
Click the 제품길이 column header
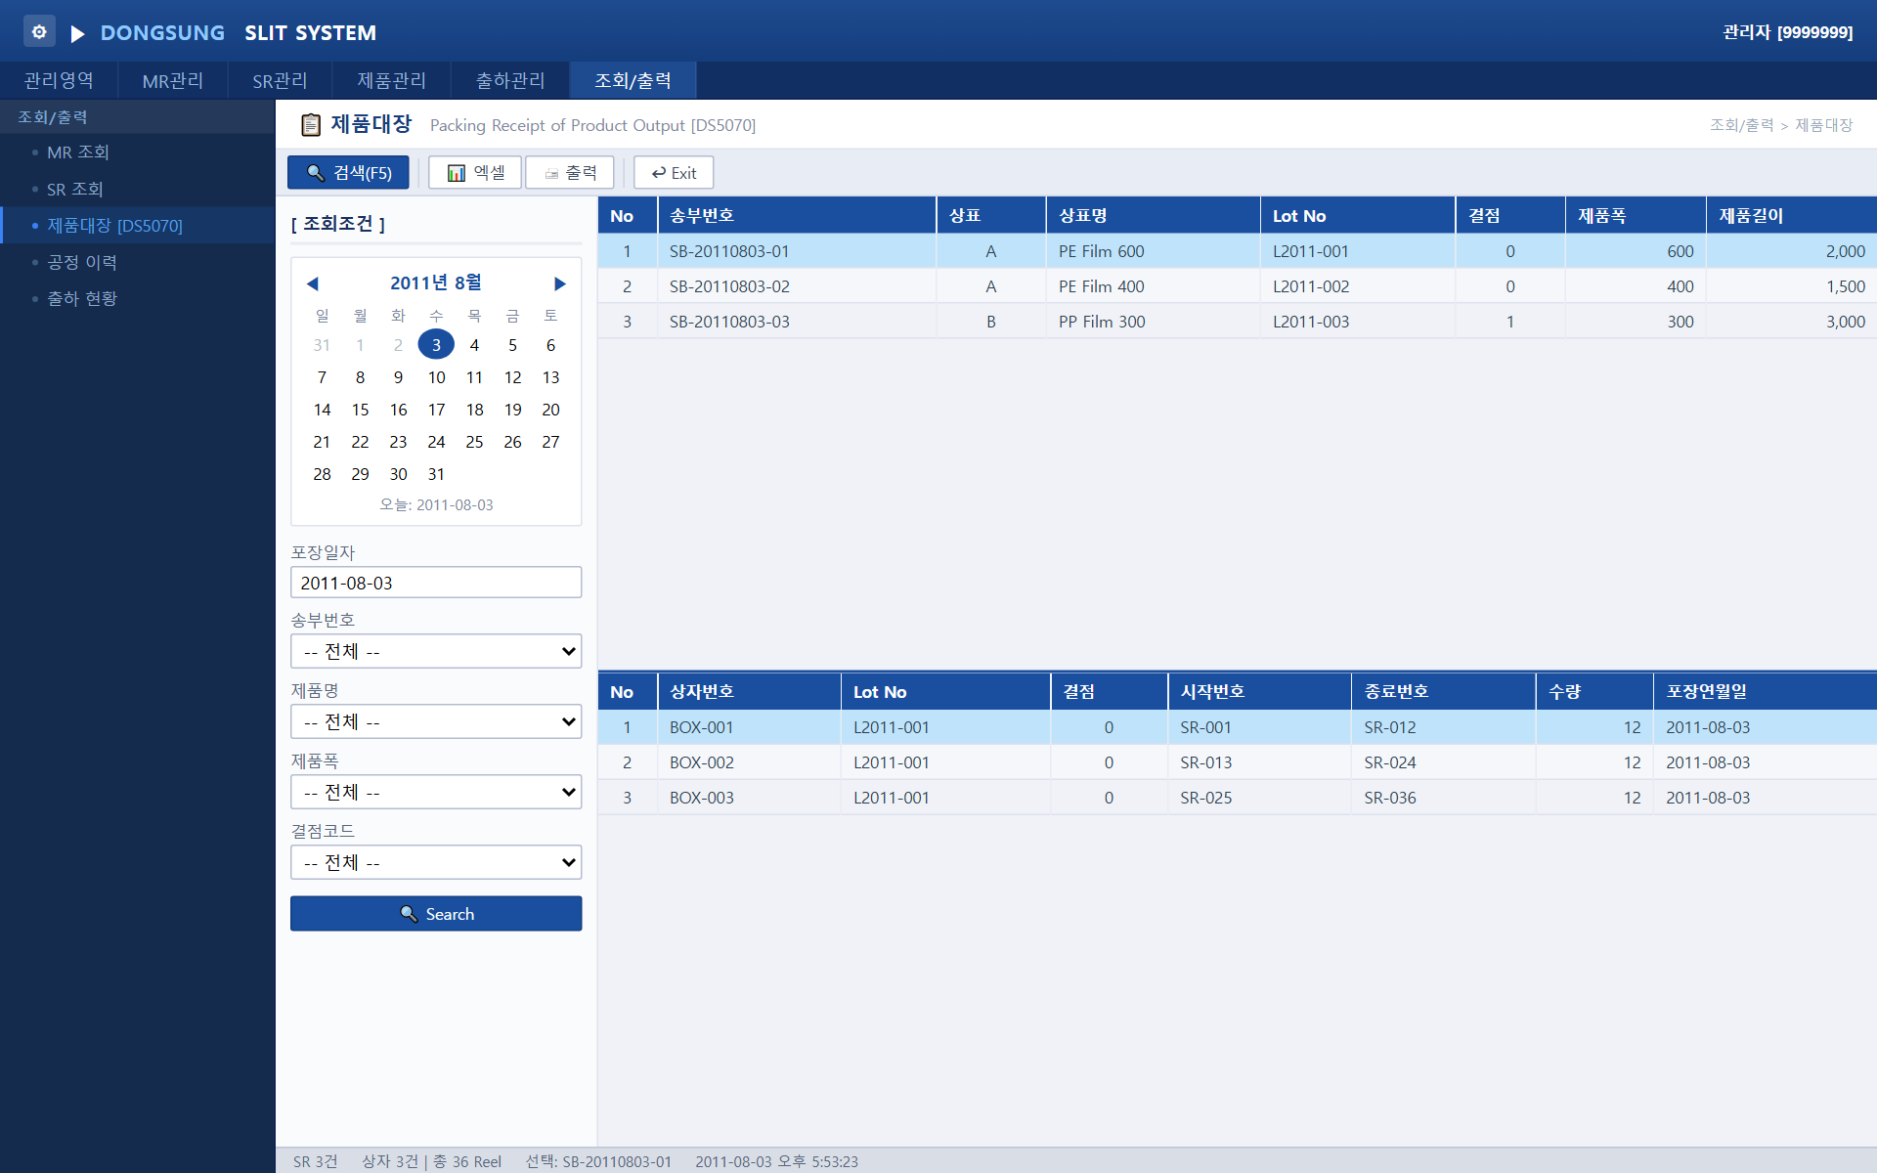pos(1792,216)
